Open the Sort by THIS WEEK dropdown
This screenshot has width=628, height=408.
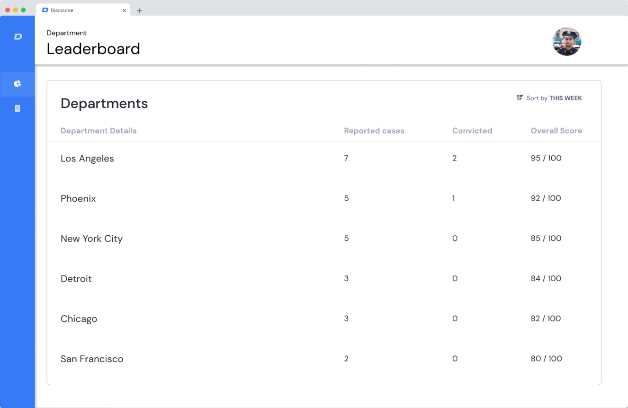549,98
